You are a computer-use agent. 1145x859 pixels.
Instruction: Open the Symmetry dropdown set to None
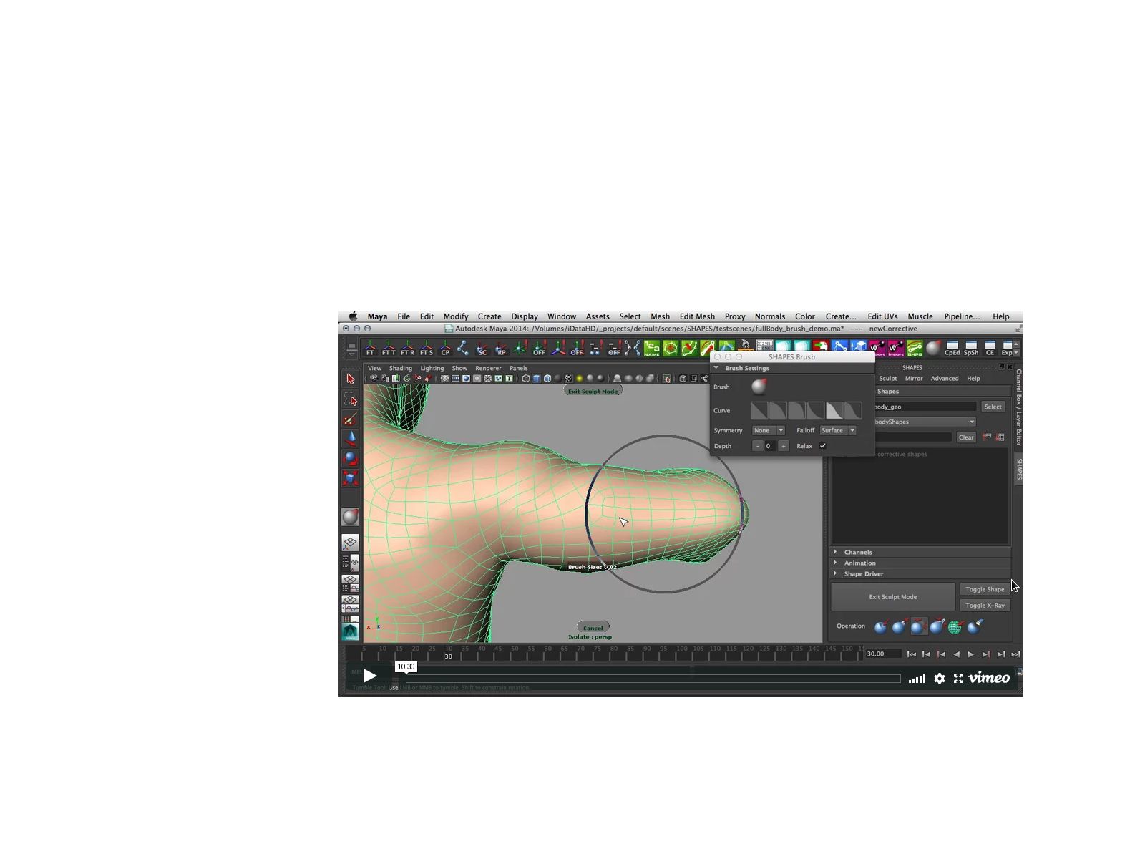769,430
